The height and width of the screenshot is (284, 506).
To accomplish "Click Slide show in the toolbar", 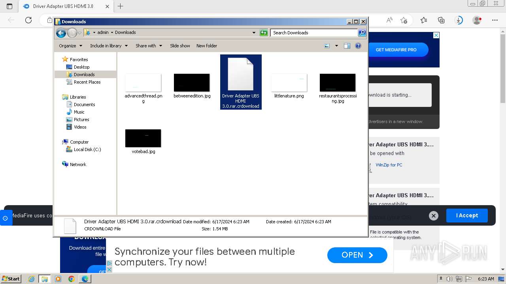I will click(180, 46).
